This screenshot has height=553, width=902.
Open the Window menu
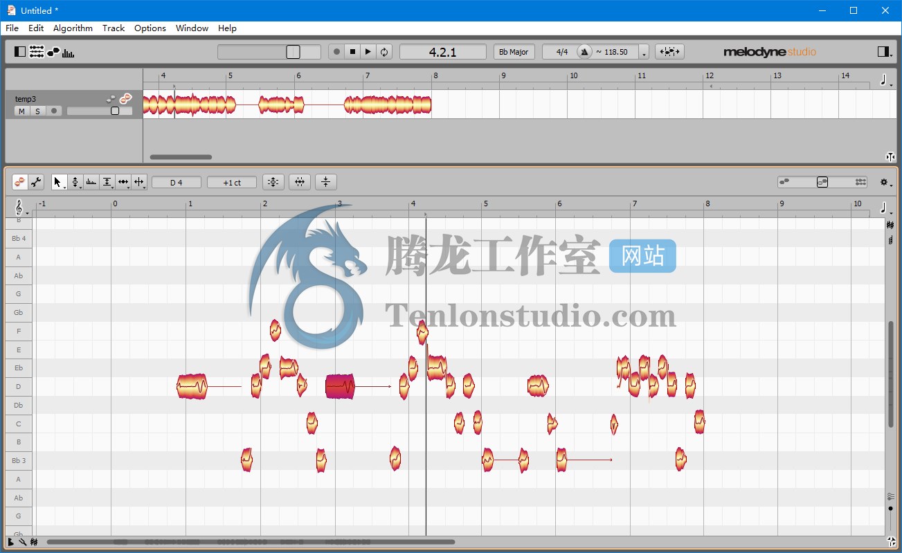[x=192, y=28]
